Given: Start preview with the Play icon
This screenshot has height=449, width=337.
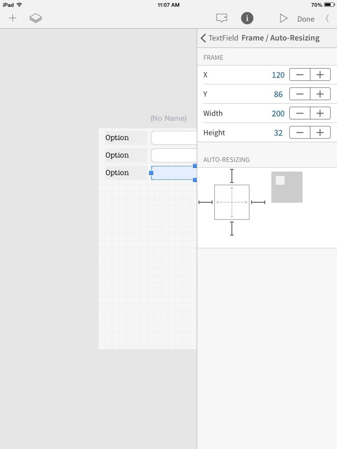Looking at the screenshot, I should [x=283, y=18].
